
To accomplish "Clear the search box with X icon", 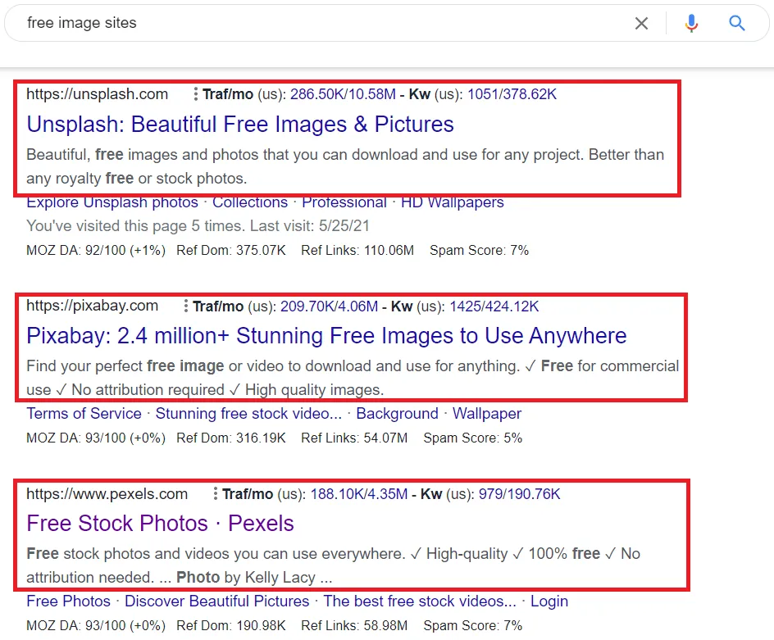I will tap(641, 24).
